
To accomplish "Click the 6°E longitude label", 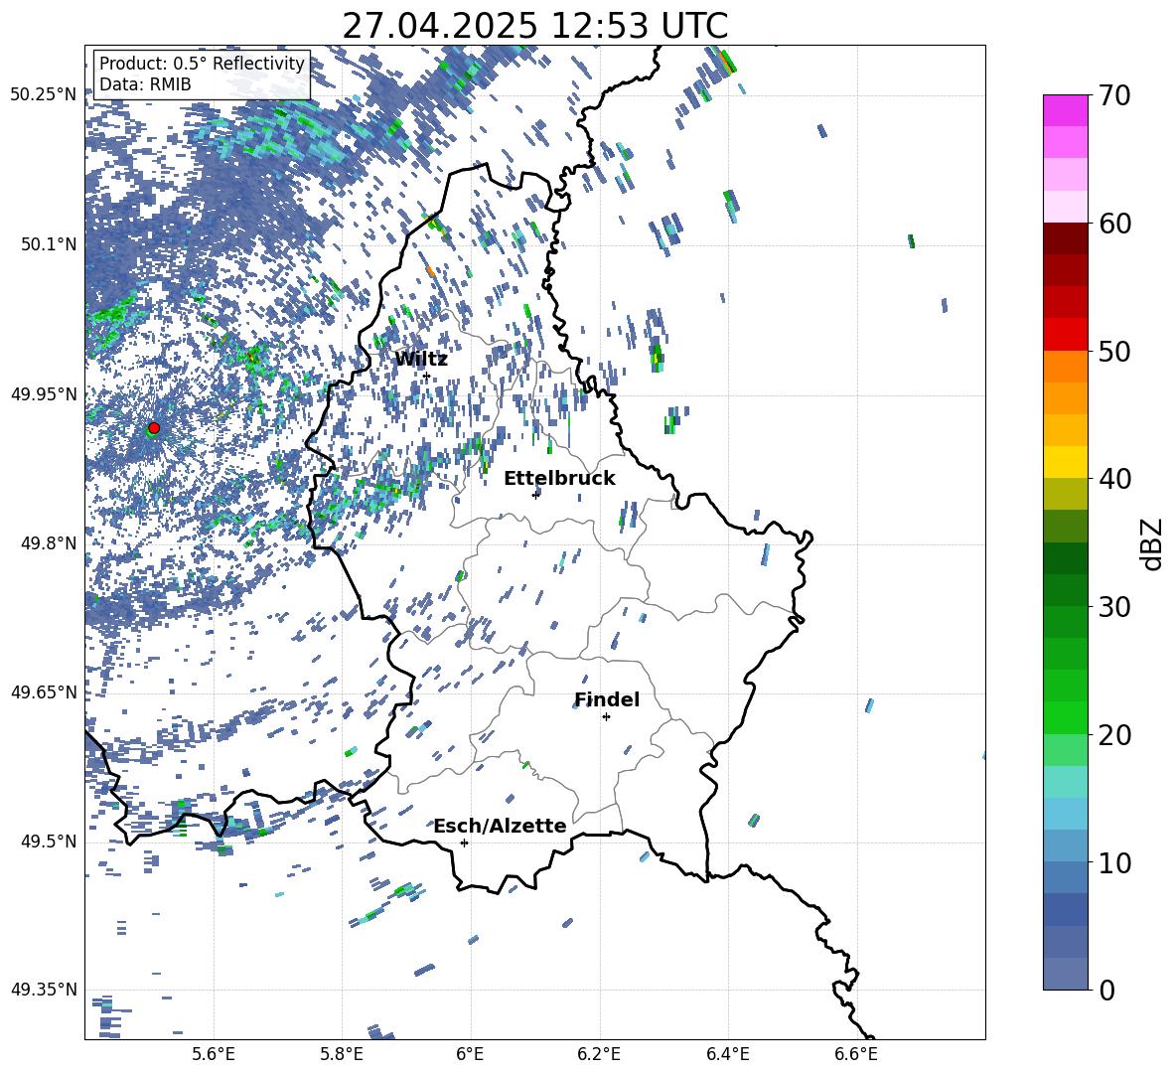I will click(x=470, y=1054).
